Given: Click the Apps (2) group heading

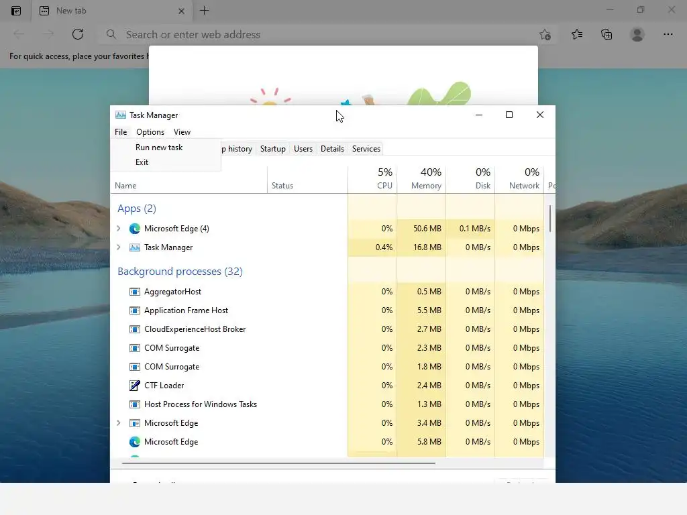Looking at the screenshot, I should click(137, 209).
